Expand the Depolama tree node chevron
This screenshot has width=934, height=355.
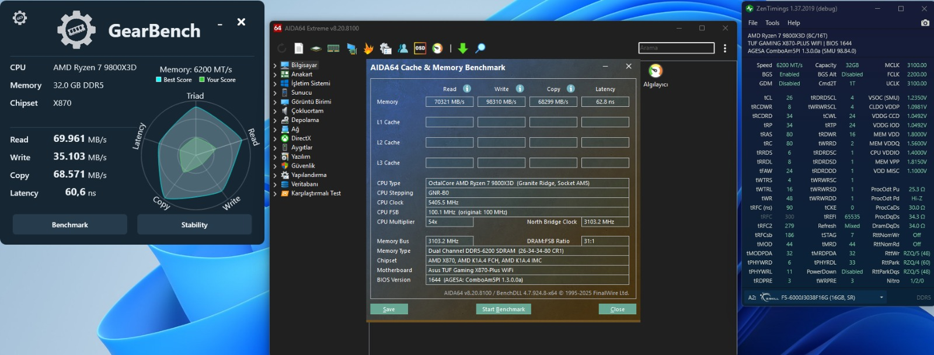(275, 120)
